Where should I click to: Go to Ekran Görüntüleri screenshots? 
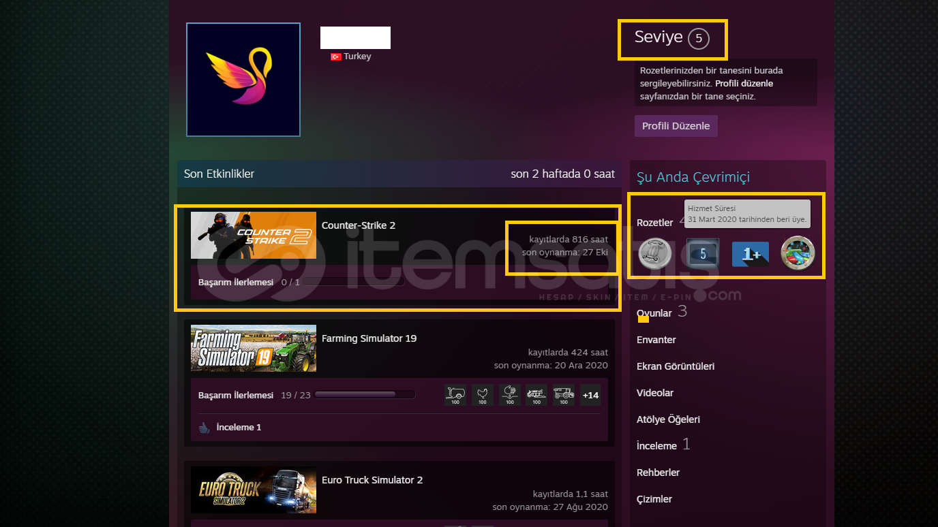(676, 366)
